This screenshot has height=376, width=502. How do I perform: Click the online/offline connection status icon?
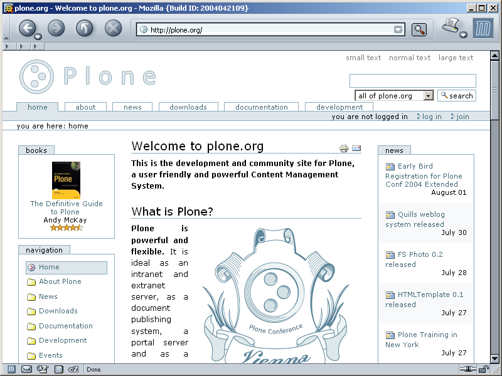467,369
